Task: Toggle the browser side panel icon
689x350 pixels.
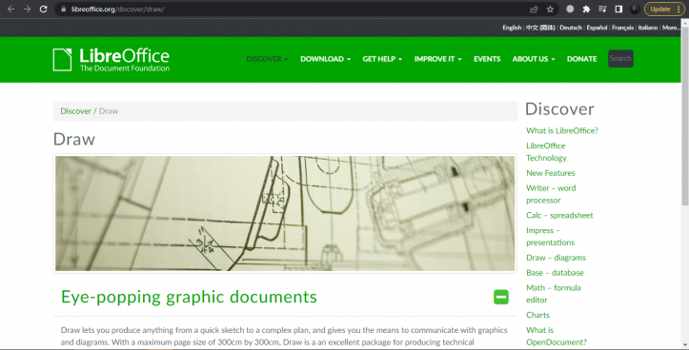Action: click(618, 10)
